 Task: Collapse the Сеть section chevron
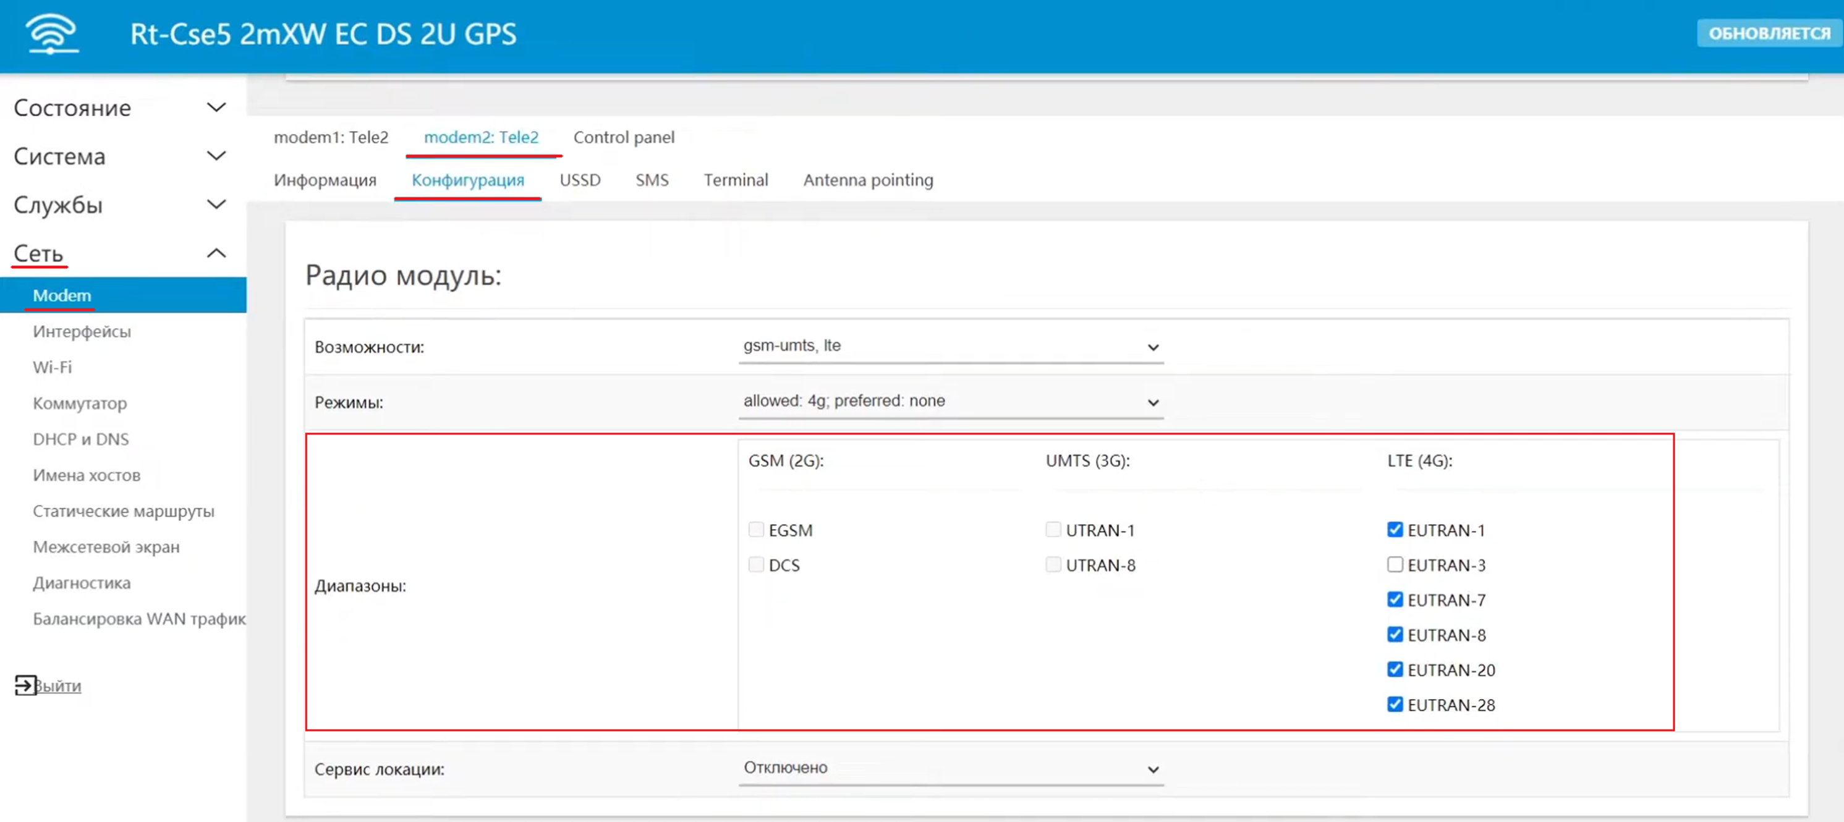[216, 253]
